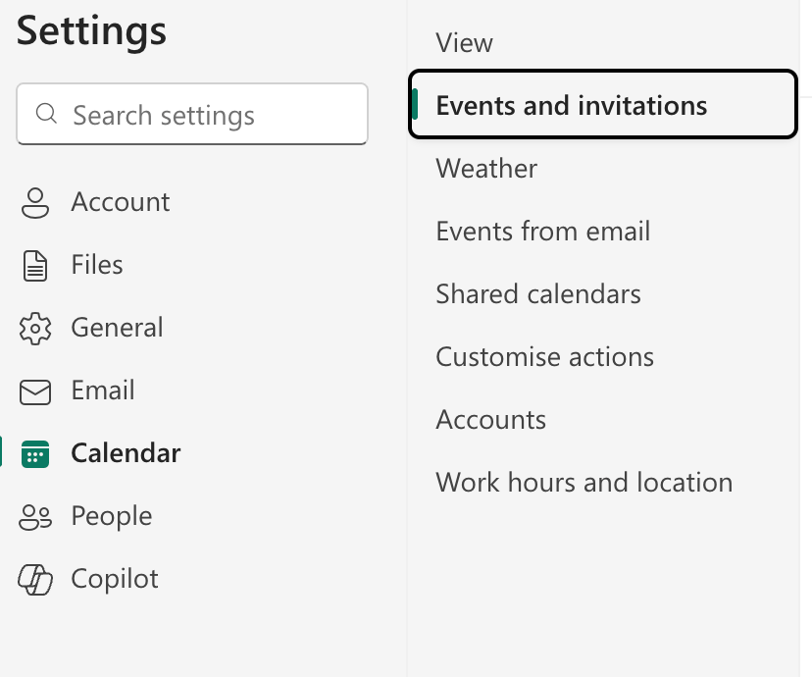Select the Calendar category label
The image size is (812, 677).
pos(126,452)
